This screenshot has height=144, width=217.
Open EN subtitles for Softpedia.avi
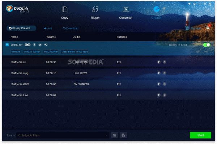pos(119,62)
